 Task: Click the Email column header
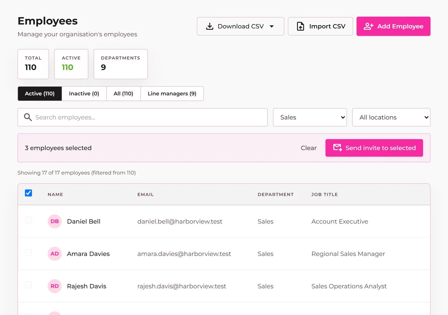click(146, 194)
